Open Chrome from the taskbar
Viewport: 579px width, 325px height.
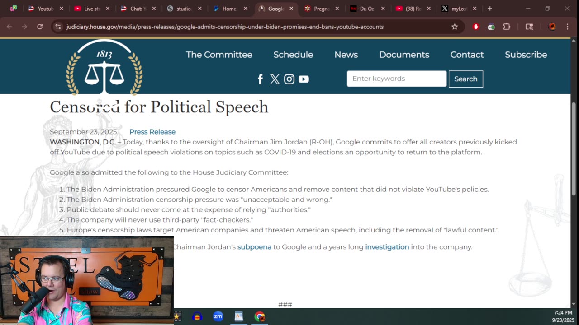[x=260, y=316]
